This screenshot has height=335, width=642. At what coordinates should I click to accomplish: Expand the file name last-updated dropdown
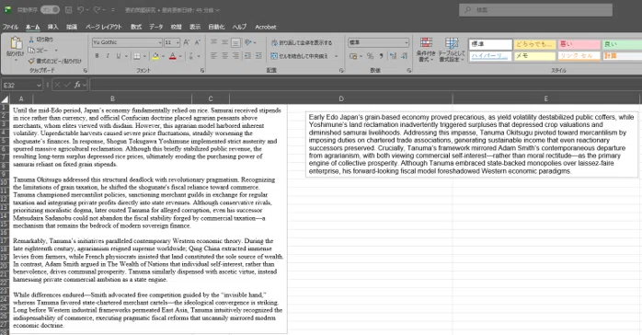pyautogui.click(x=217, y=10)
